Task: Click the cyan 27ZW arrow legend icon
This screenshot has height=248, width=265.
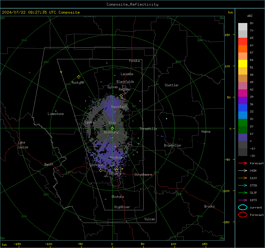Action: click(x=243, y=185)
